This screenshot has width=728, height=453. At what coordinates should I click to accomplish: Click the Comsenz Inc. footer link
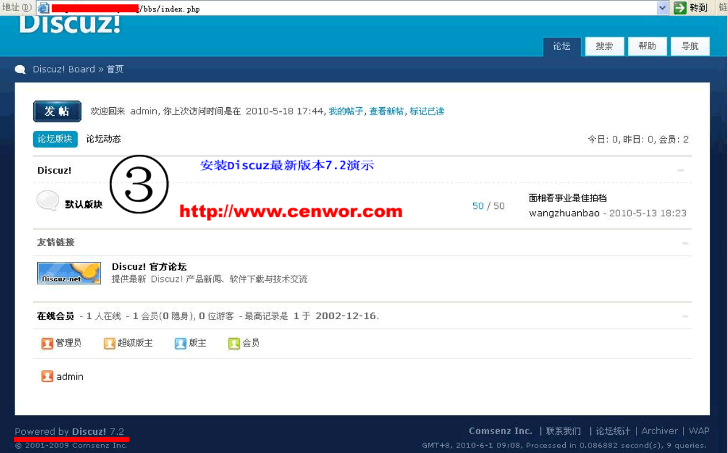[501, 430]
